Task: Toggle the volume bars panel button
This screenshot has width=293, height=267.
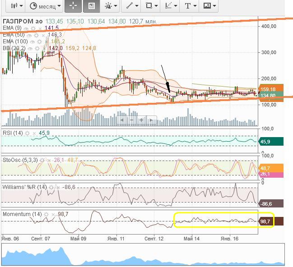Action: point(91,6)
